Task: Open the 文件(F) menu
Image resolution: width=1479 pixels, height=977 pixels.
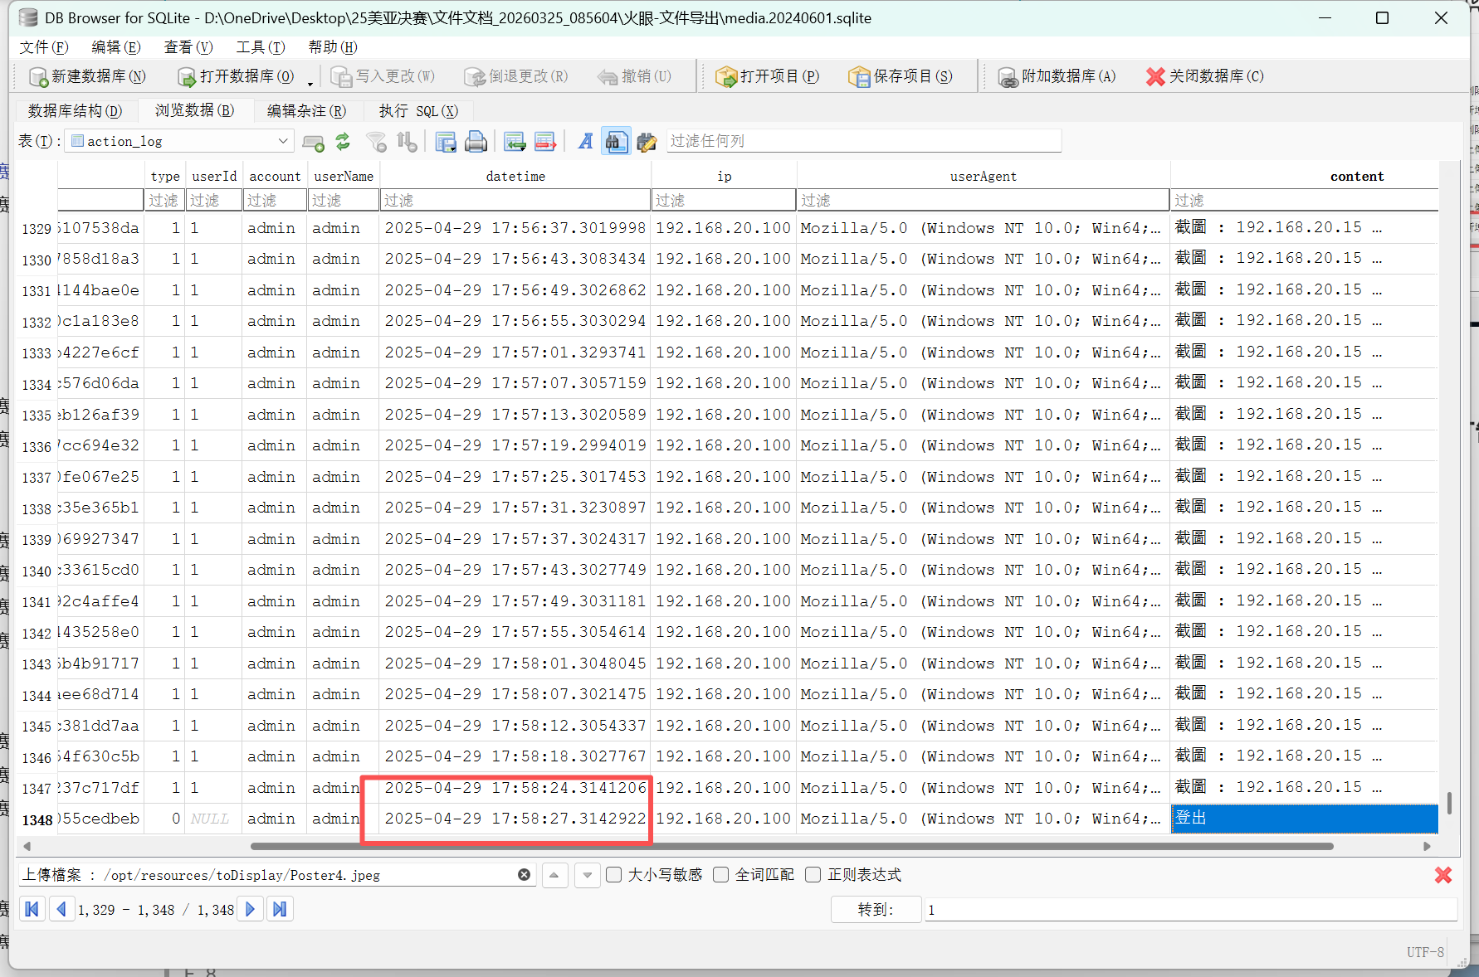Action: tap(44, 47)
